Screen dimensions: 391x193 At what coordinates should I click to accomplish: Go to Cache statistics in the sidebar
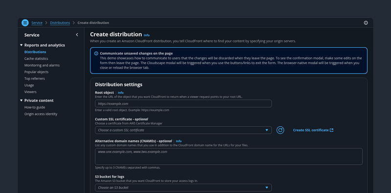(x=36, y=58)
